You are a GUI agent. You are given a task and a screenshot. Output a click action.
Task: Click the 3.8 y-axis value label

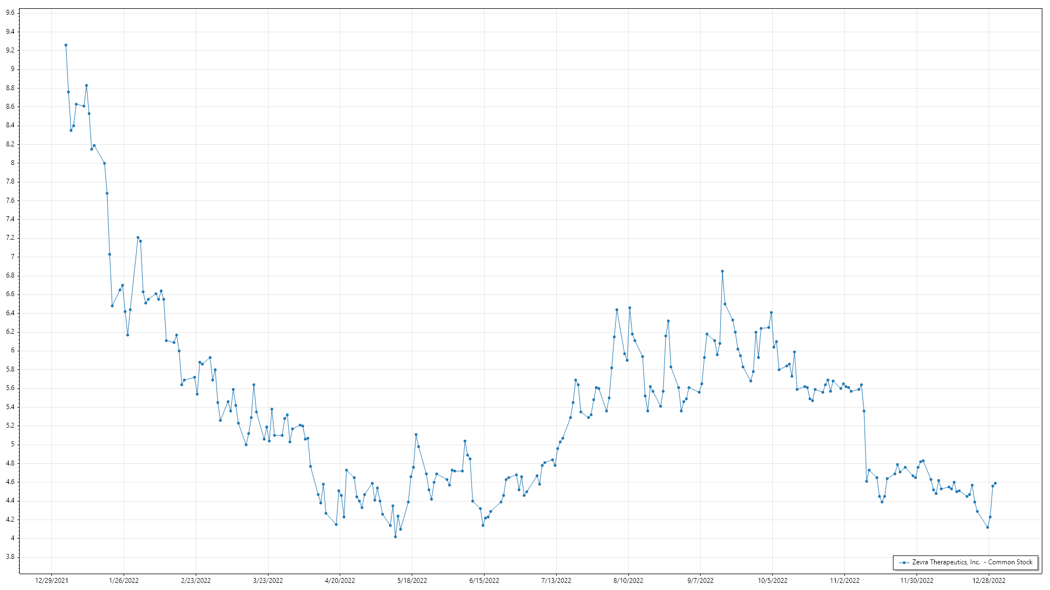coord(10,557)
